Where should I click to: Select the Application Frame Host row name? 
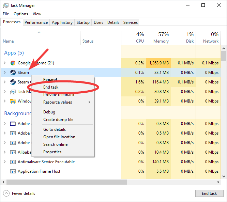pos(39,171)
